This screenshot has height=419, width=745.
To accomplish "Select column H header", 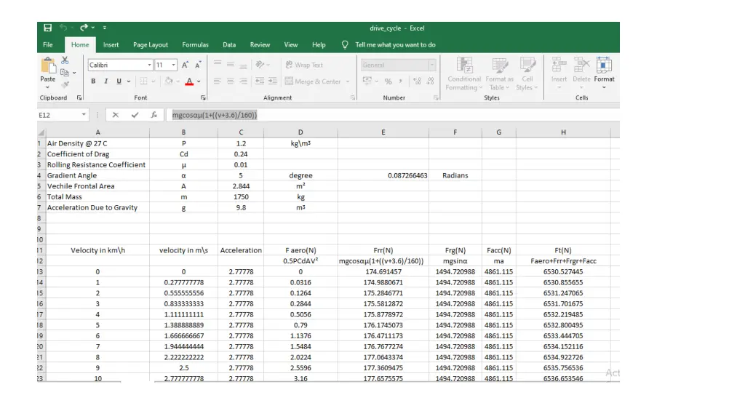I will coord(563,132).
